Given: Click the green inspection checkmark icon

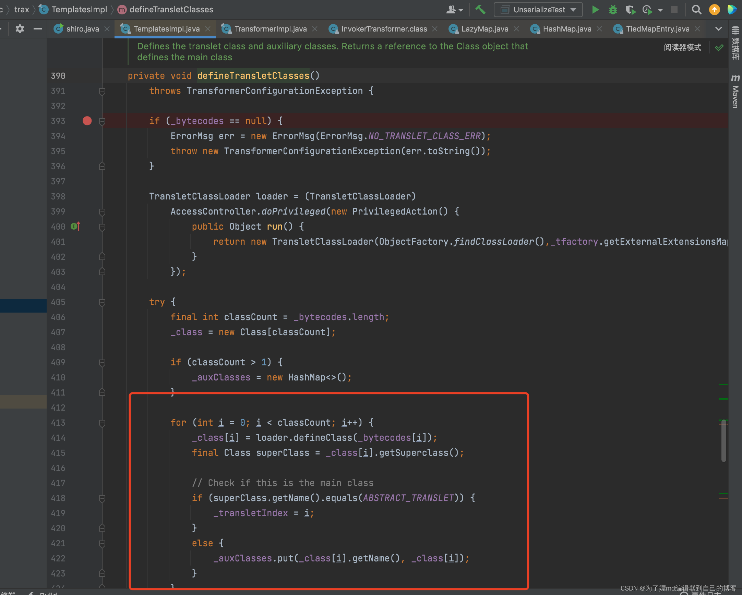Looking at the screenshot, I should click(719, 47).
